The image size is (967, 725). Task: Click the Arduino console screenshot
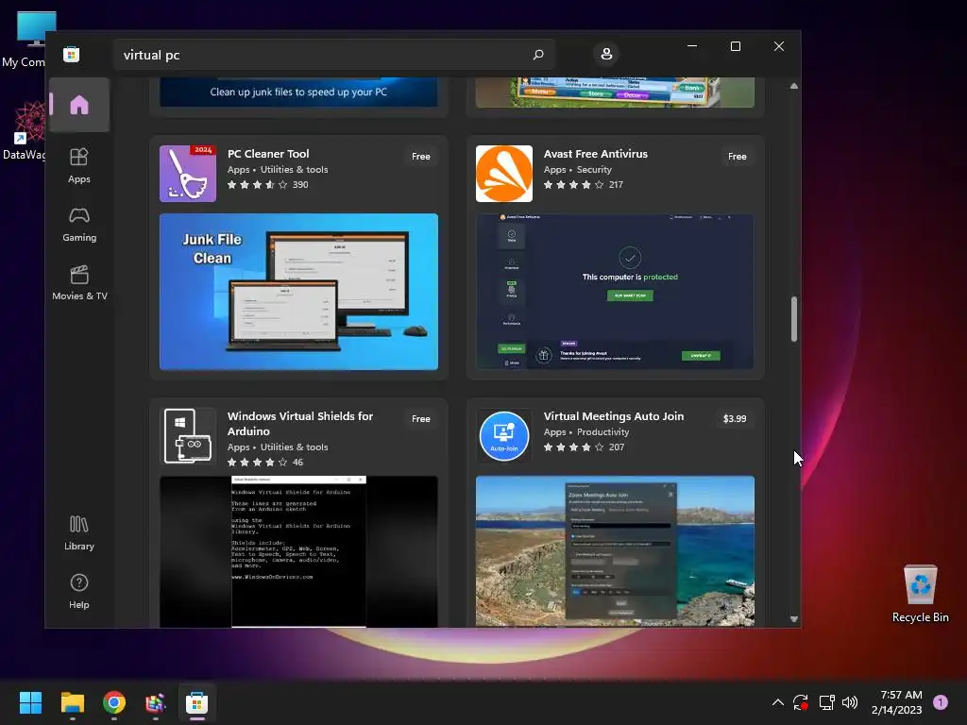click(x=298, y=551)
